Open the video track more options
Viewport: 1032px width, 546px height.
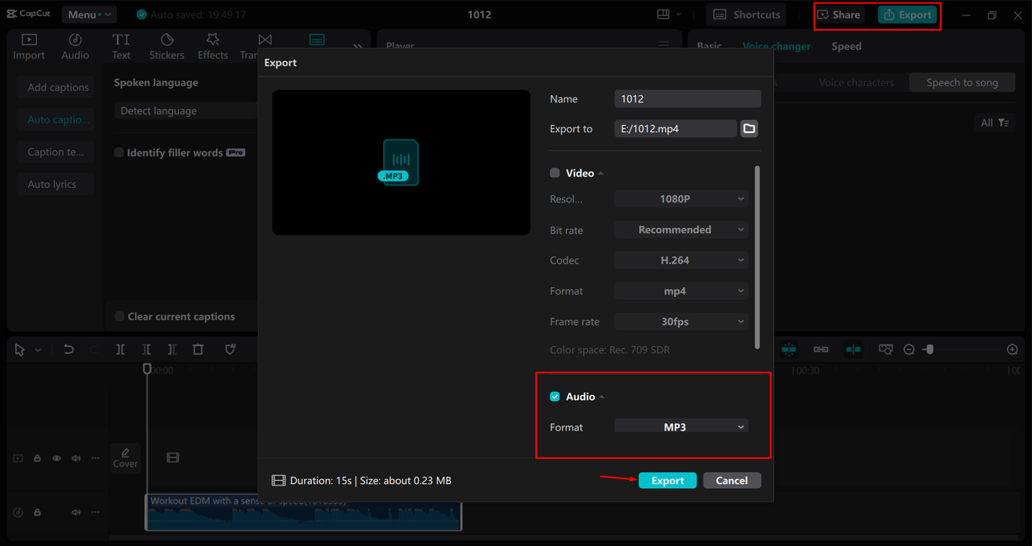tap(95, 458)
